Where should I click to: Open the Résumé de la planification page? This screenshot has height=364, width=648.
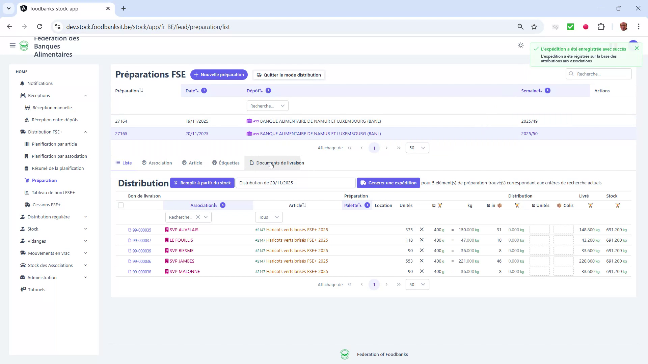click(x=58, y=168)
